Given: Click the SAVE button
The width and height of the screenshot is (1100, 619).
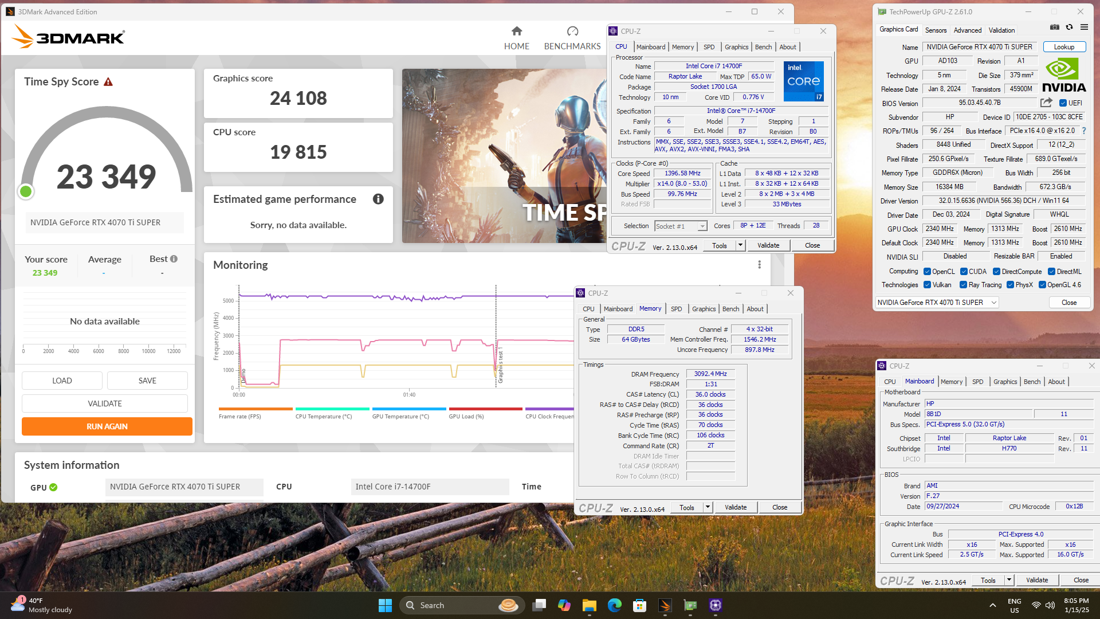Looking at the screenshot, I should (x=147, y=381).
